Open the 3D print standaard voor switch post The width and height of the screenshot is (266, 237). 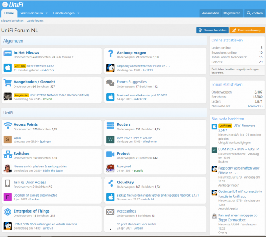point(136,224)
